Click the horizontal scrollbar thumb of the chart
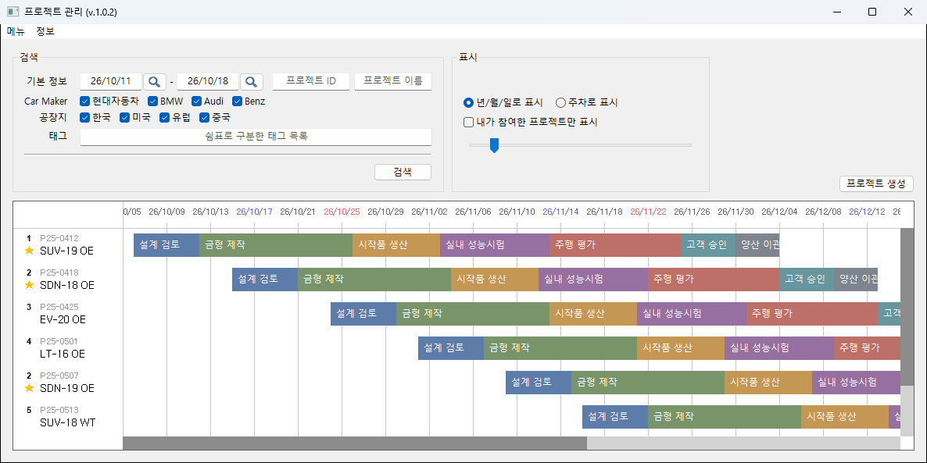 (x=355, y=443)
